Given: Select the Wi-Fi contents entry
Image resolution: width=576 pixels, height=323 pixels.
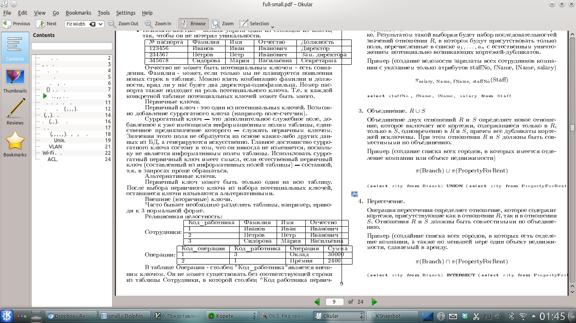Looking at the screenshot, I should point(72,153).
